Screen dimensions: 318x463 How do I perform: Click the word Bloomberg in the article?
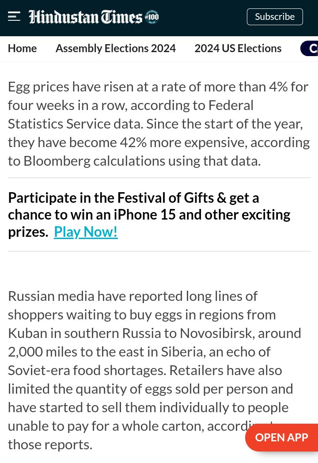click(x=57, y=161)
